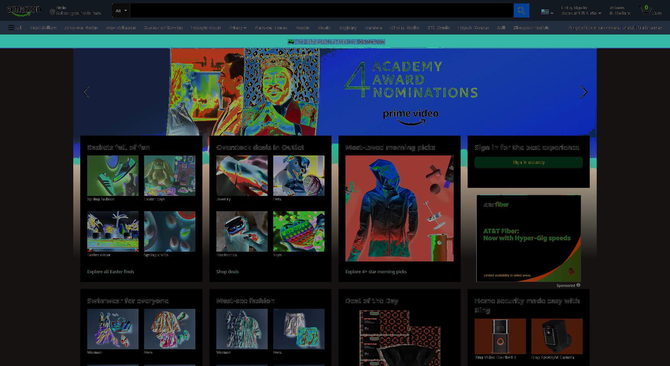The image size is (670, 366).
Task: Open Kindle Books in nav bar
Action: 405,28
